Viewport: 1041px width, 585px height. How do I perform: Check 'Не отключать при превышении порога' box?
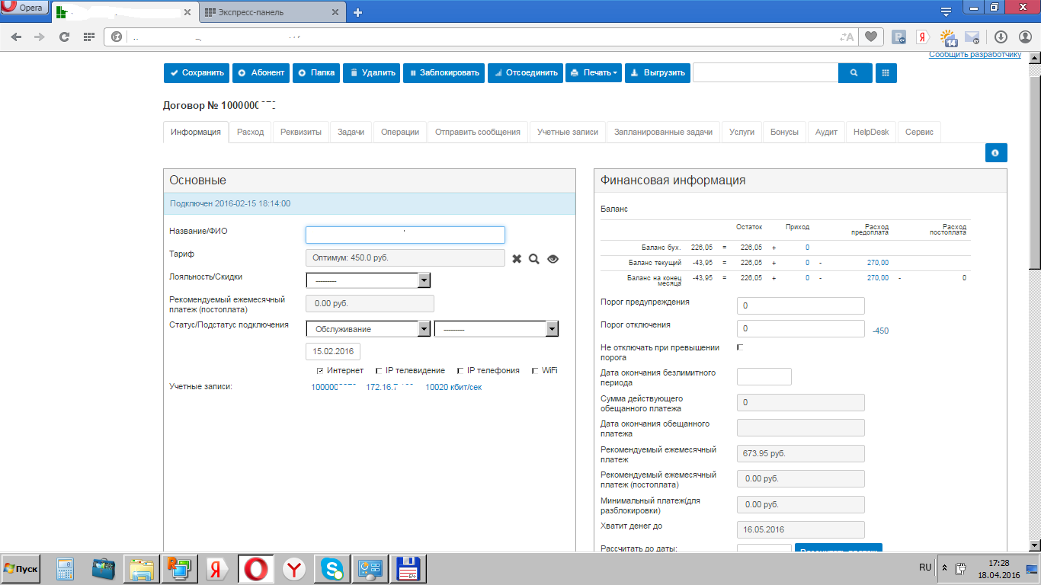pyautogui.click(x=740, y=347)
